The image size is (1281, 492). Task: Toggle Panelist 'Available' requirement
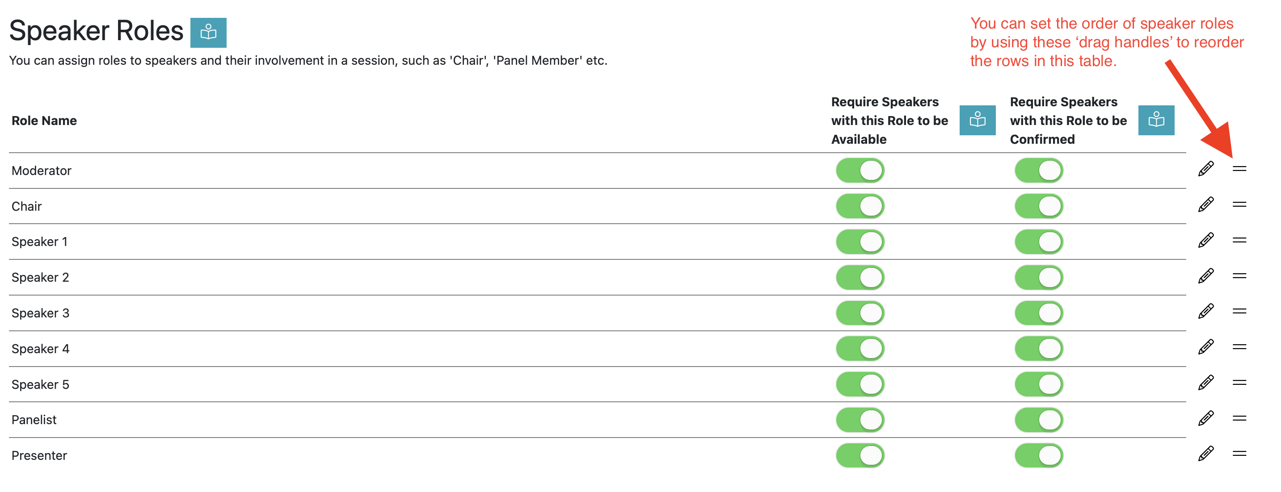(x=860, y=420)
